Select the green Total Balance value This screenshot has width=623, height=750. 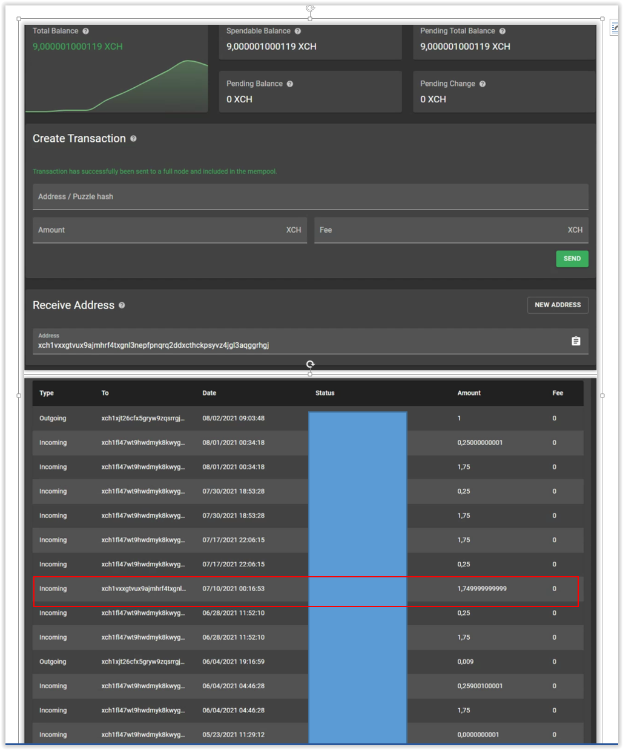[x=77, y=47]
